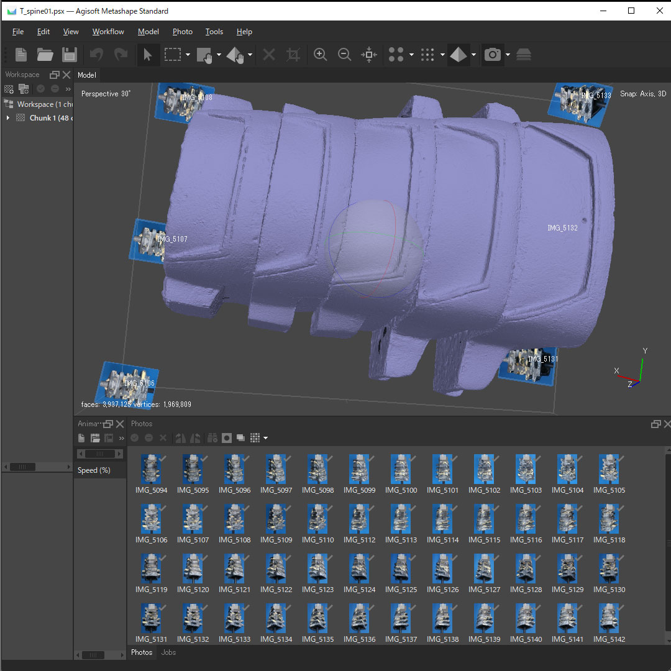Open the point cloud view dropdown arrow
This screenshot has width=671, height=671.
[x=412, y=55]
